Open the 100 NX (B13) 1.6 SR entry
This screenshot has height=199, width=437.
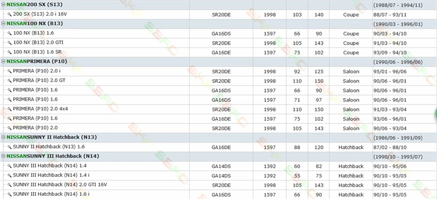click(37, 52)
